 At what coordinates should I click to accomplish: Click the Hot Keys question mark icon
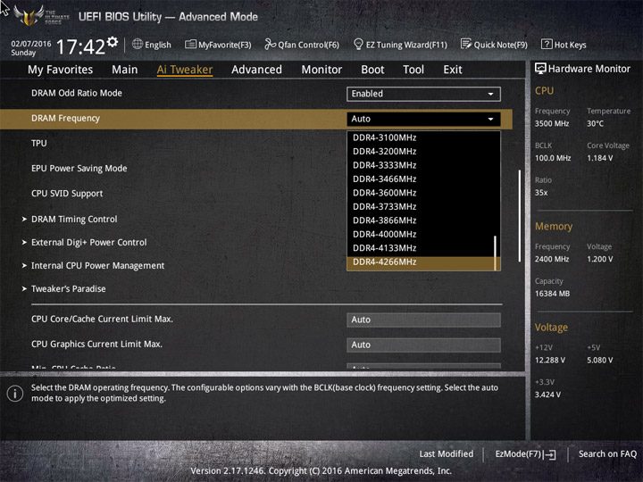coord(547,44)
